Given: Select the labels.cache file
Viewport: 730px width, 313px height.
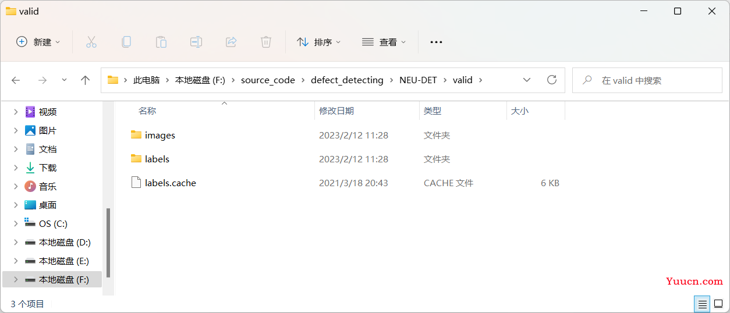Looking at the screenshot, I should pos(171,183).
